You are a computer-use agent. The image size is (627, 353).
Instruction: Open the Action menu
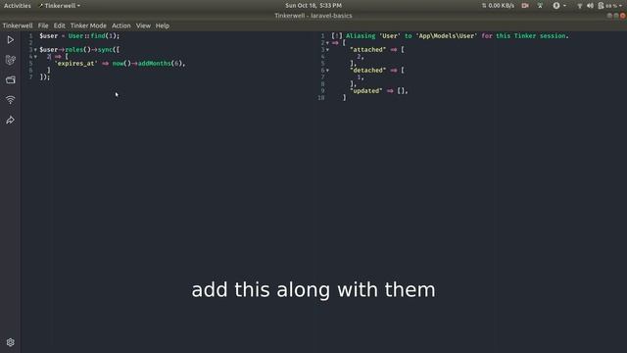pyautogui.click(x=121, y=25)
